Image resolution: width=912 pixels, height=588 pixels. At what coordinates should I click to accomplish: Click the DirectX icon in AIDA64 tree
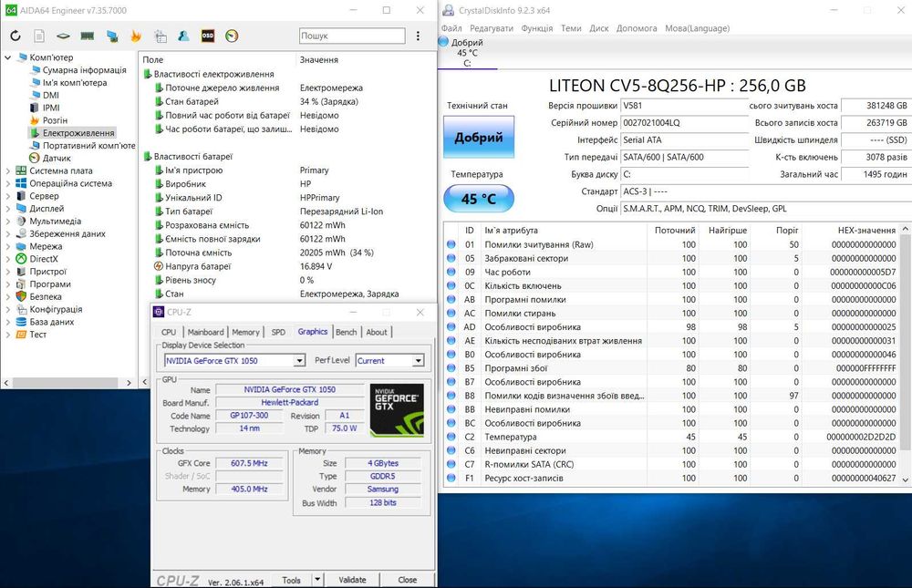click(x=21, y=259)
